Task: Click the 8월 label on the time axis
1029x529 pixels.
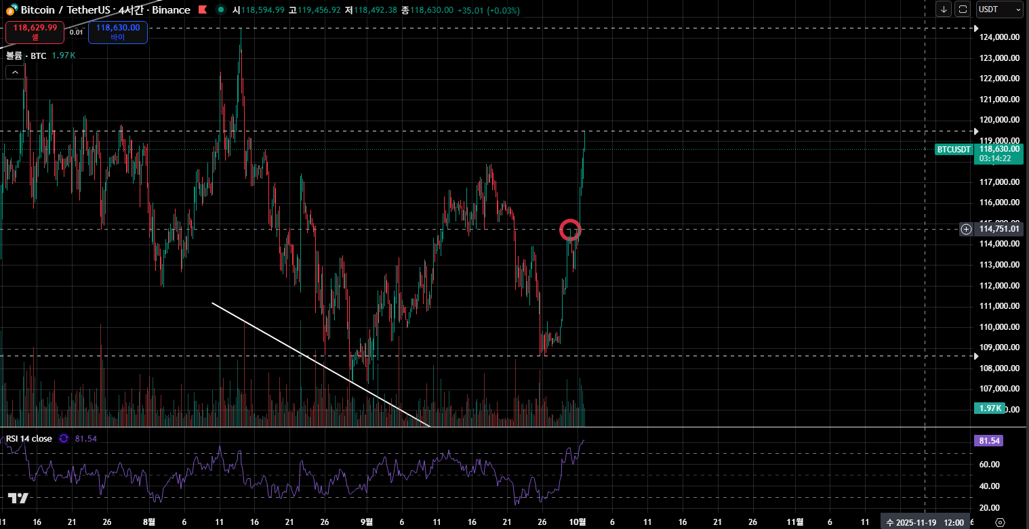Action: tap(150, 522)
